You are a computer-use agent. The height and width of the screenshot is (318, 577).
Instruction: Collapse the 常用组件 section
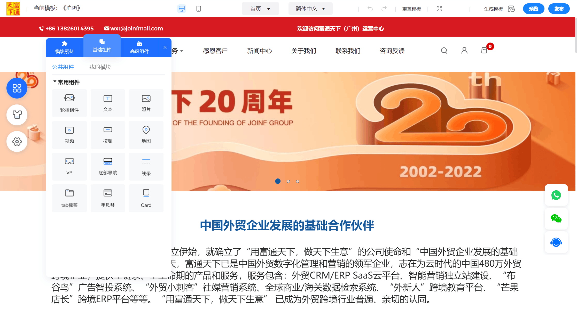click(x=66, y=82)
